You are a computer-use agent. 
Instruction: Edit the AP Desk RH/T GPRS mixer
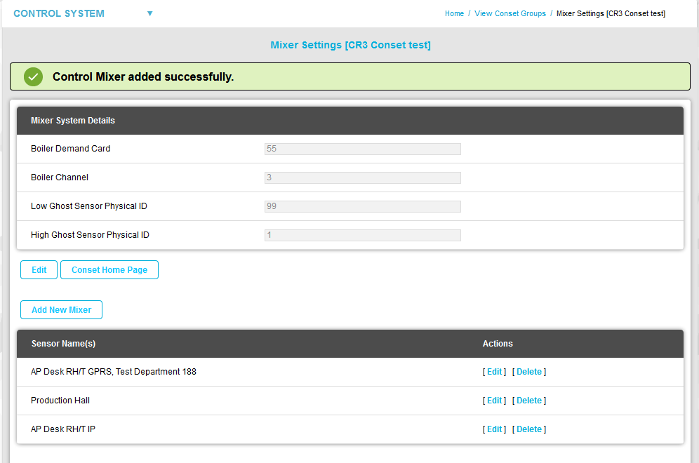pyautogui.click(x=494, y=372)
